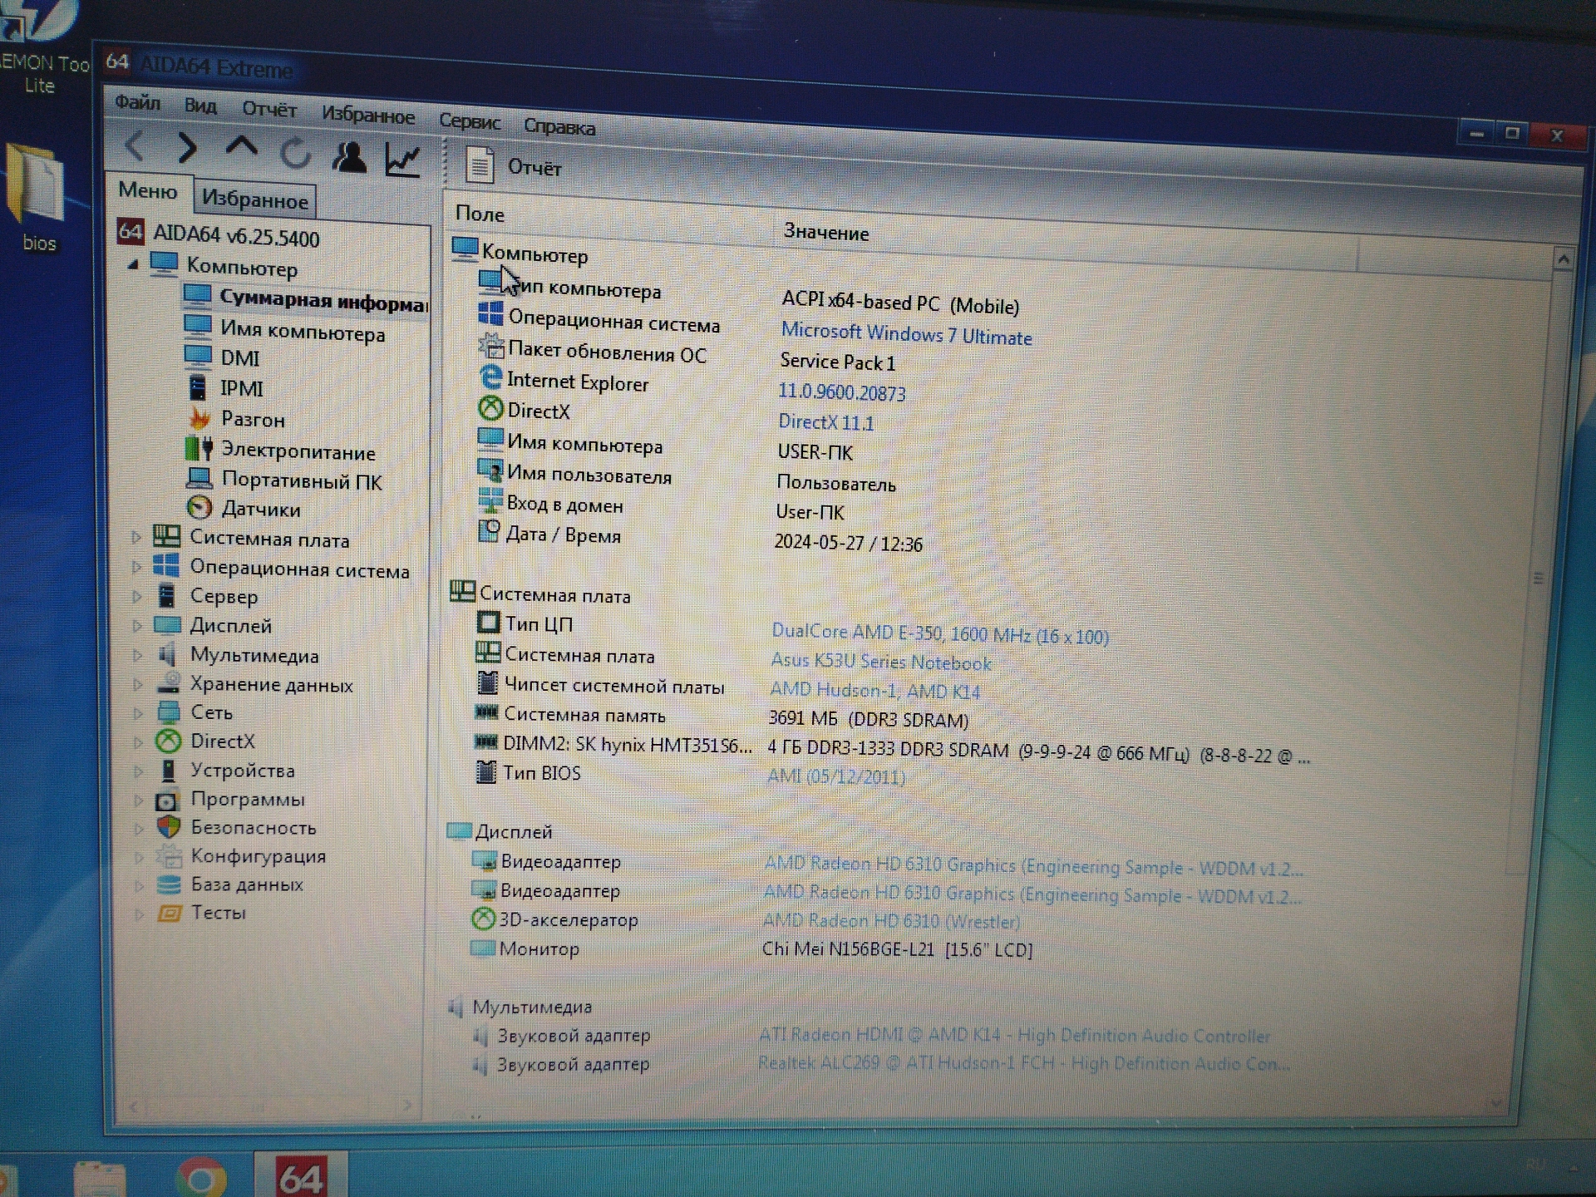Expand the Мультимедиа tree node

click(138, 655)
